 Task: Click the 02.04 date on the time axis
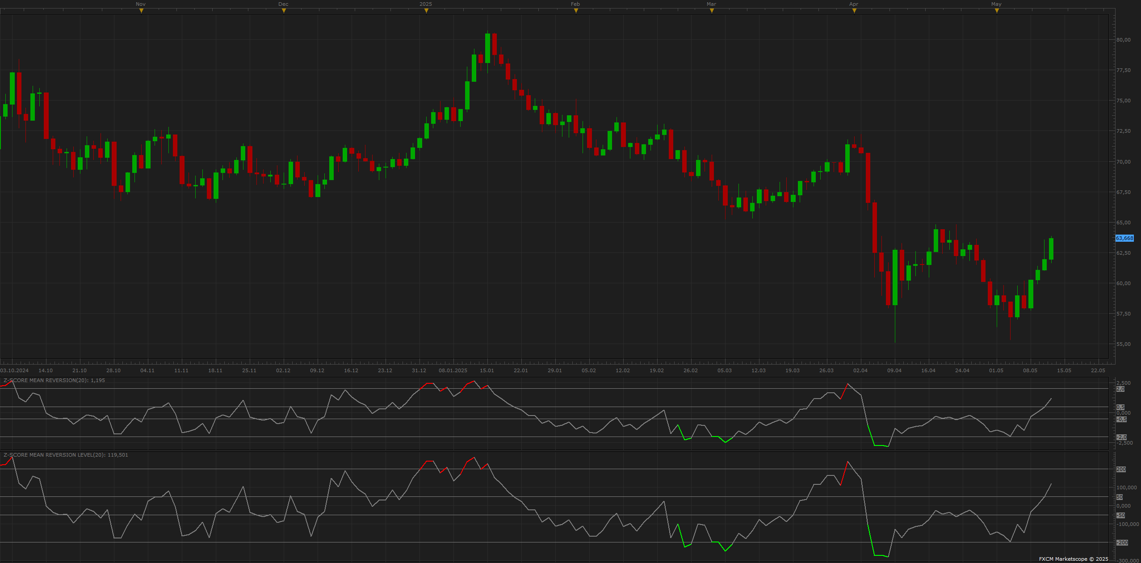click(860, 370)
